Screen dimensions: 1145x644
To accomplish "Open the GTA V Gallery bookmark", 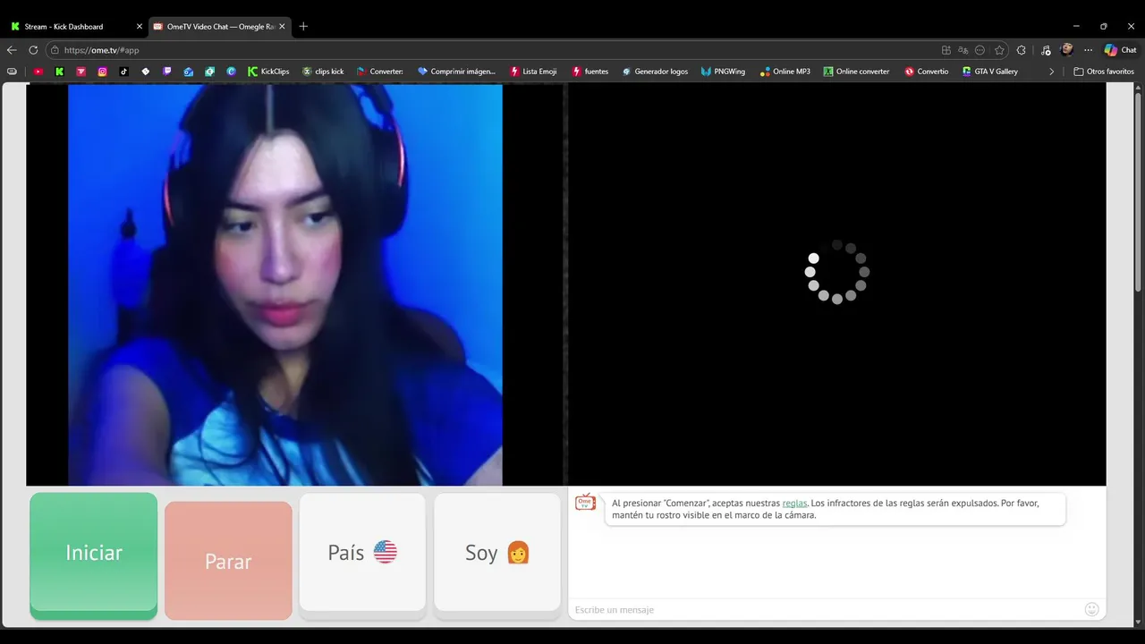I will (990, 72).
